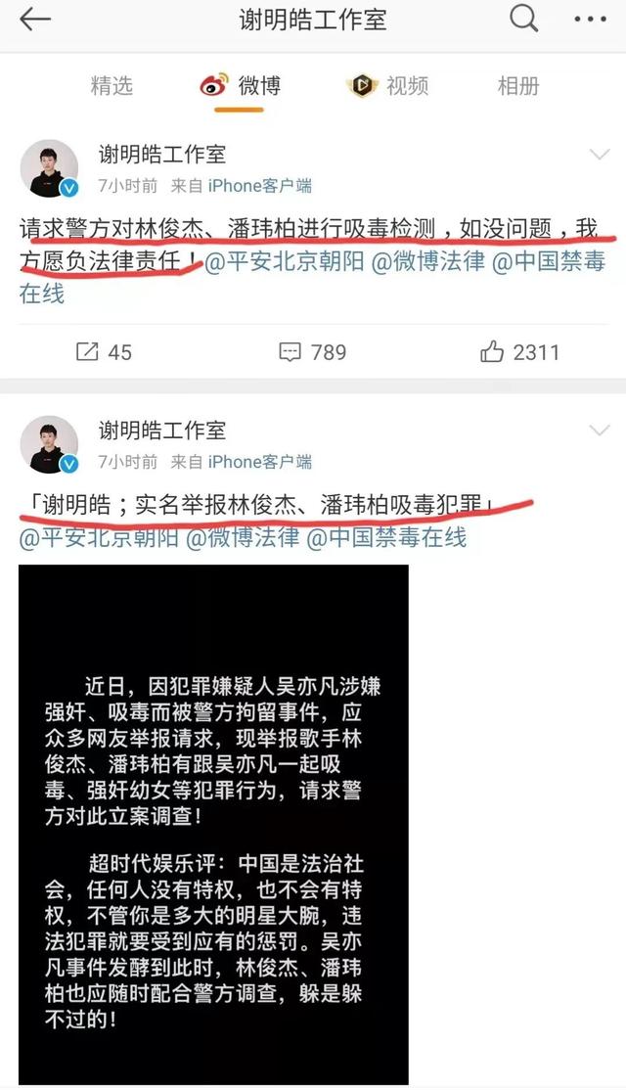Open the 相册 tab

(518, 86)
